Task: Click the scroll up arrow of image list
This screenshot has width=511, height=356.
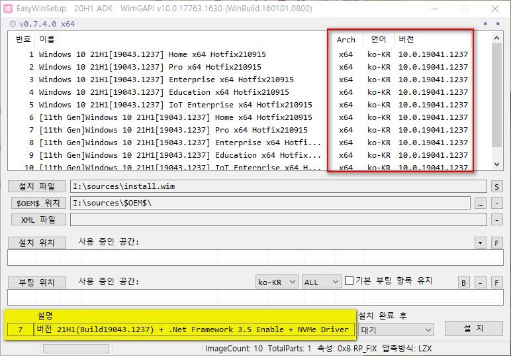Action: pos(496,38)
